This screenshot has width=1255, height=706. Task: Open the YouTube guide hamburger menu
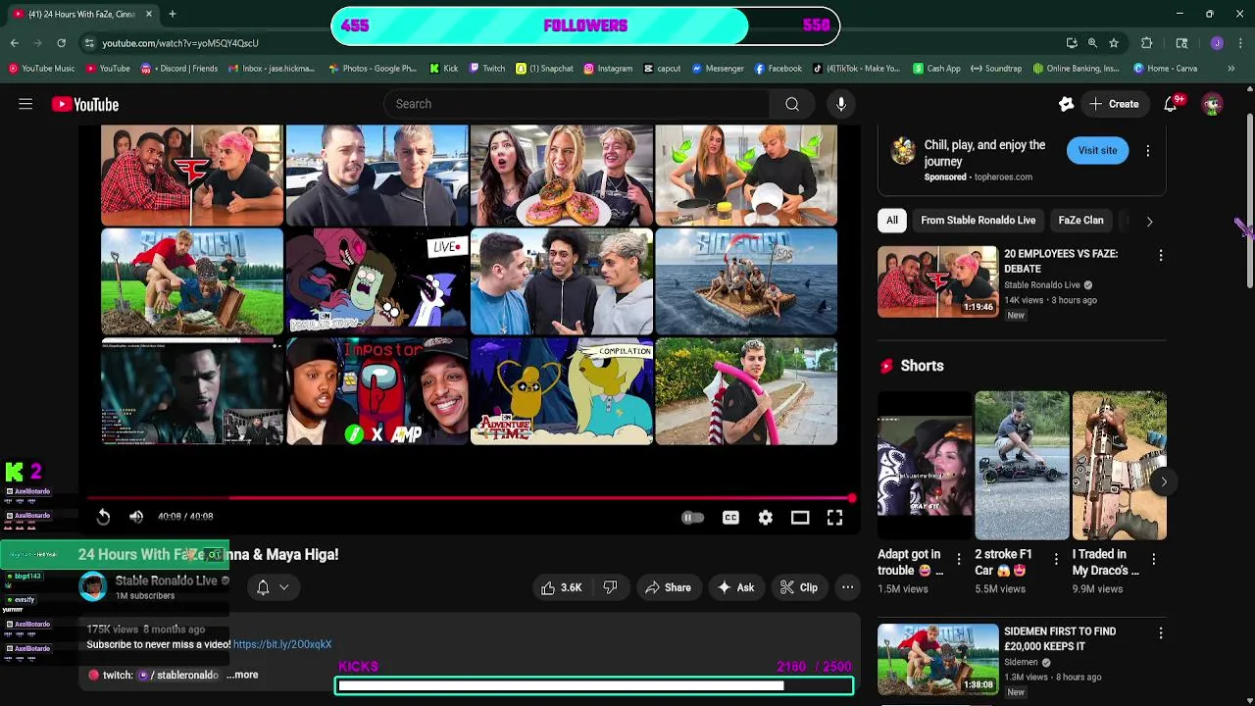25,104
